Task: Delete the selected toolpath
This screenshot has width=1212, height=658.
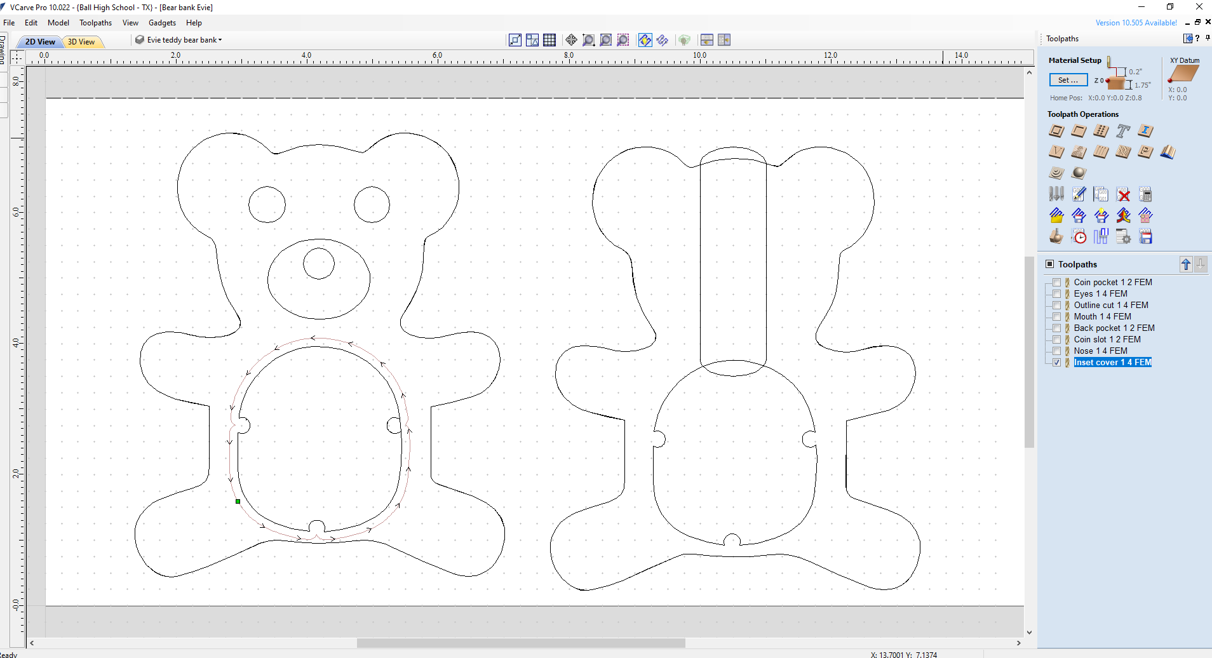Action: 1124,194
